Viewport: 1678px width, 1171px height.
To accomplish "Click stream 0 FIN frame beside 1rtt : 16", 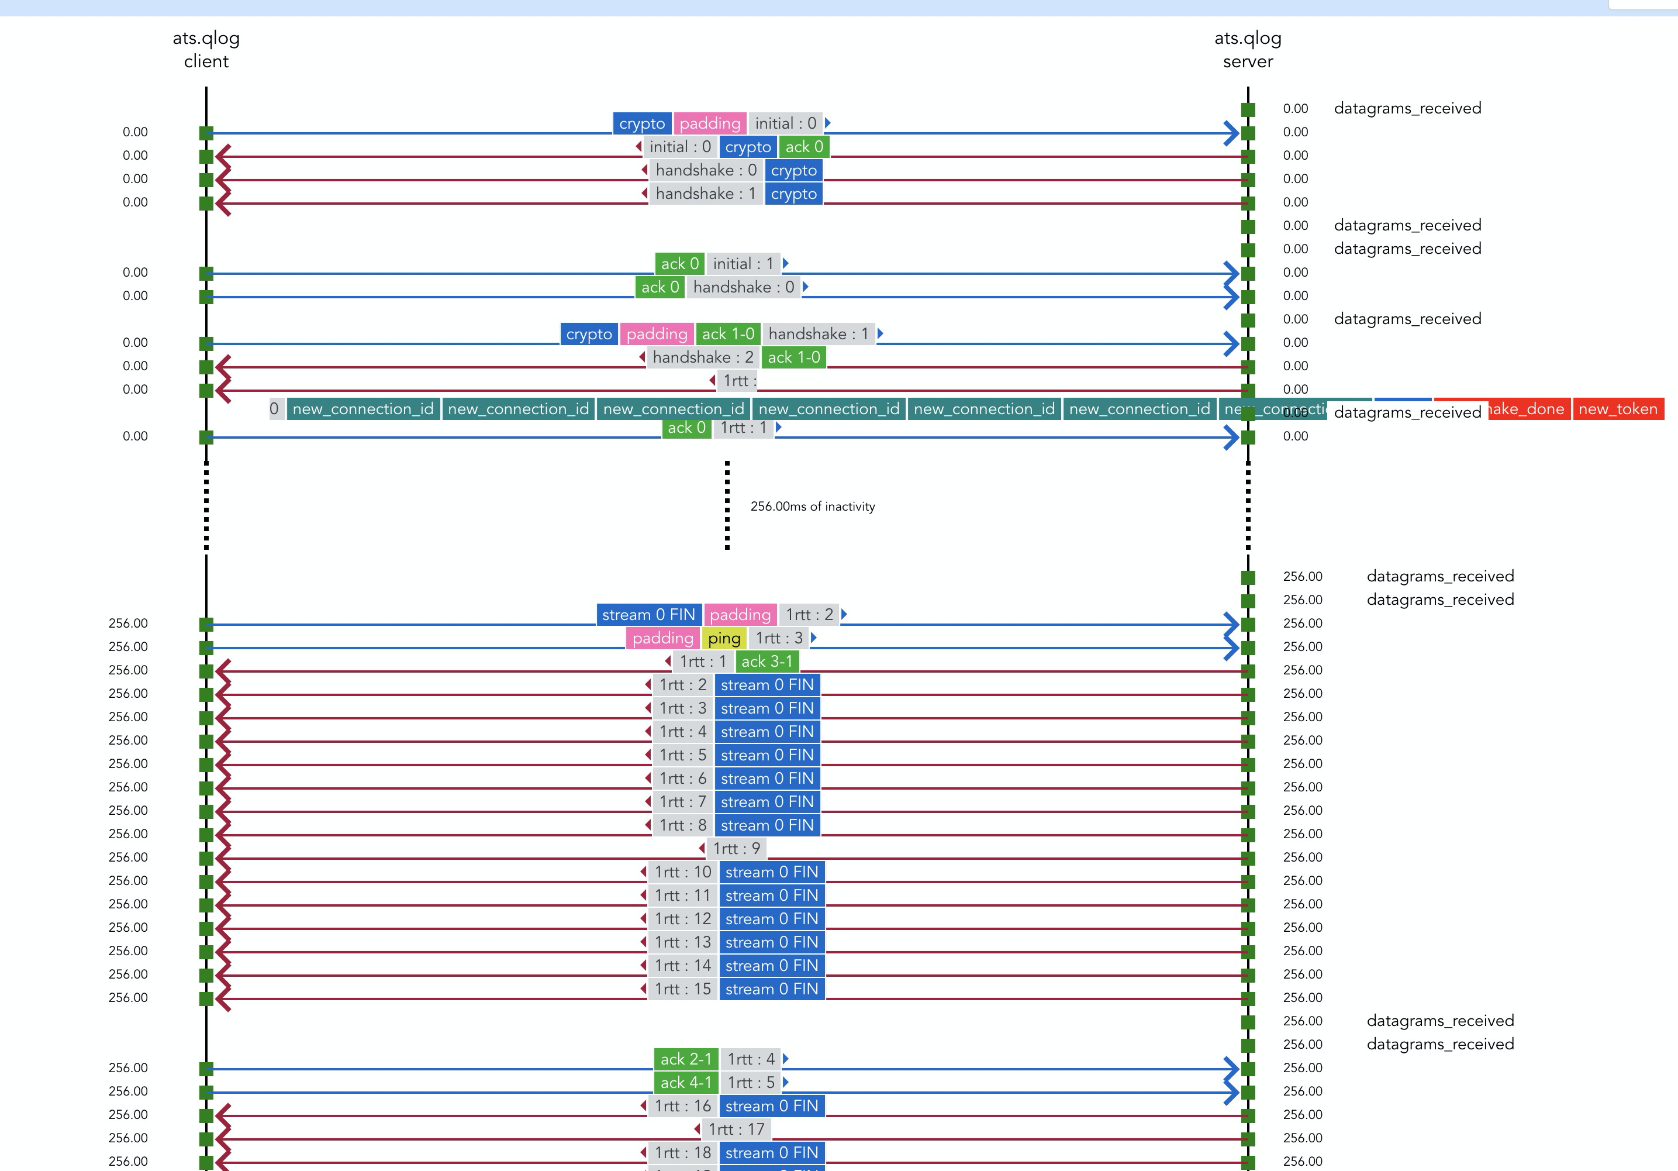I will pos(771,1106).
